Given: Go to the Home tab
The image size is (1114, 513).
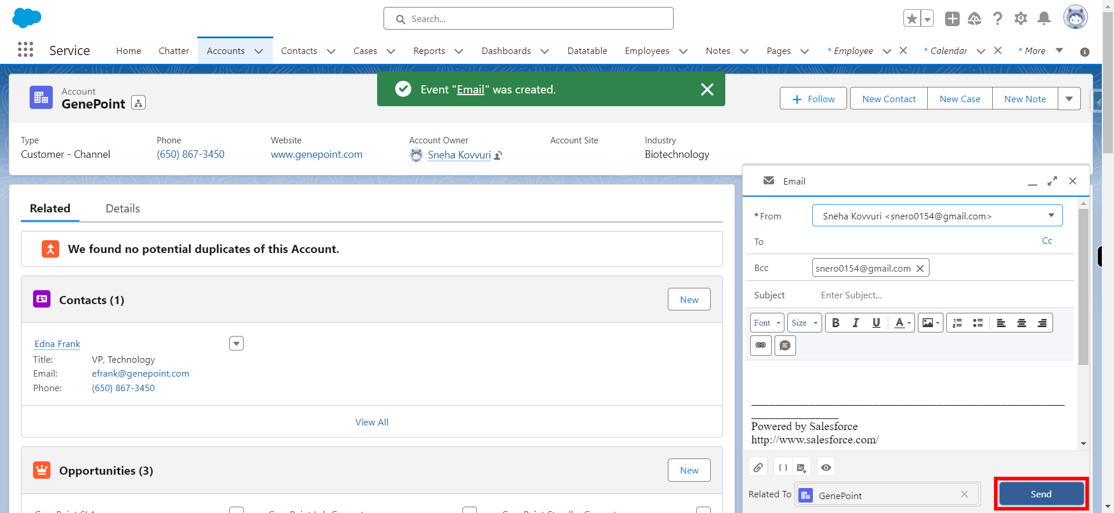Looking at the screenshot, I should [129, 51].
